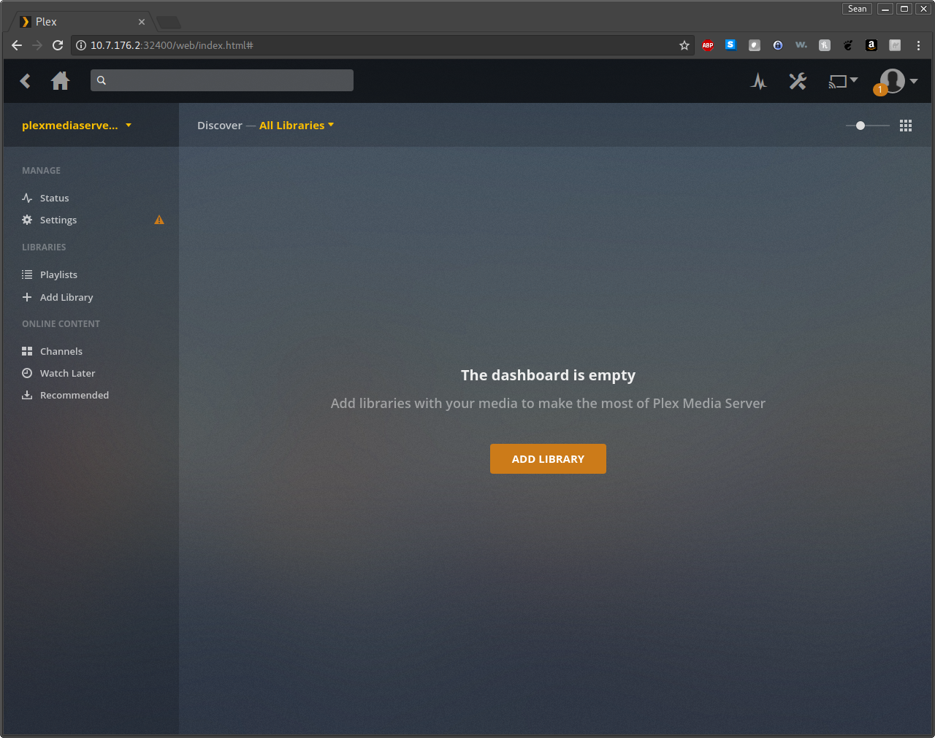Image resolution: width=935 pixels, height=738 pixels.
Task: Click the browser forward arrow
Action: coord(37,45)
